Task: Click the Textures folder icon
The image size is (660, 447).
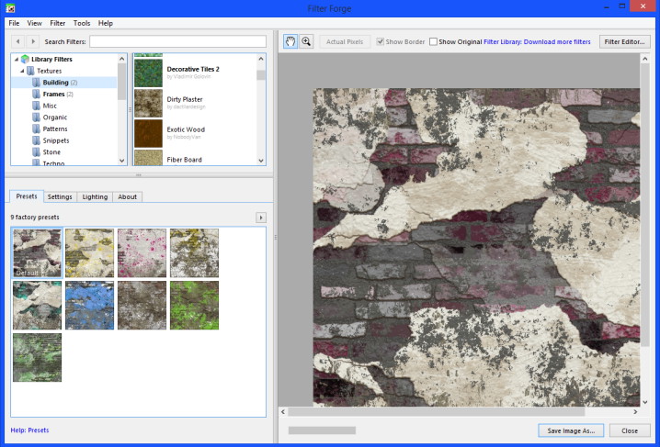Action: pyautogui.click(x=30, y=71)
